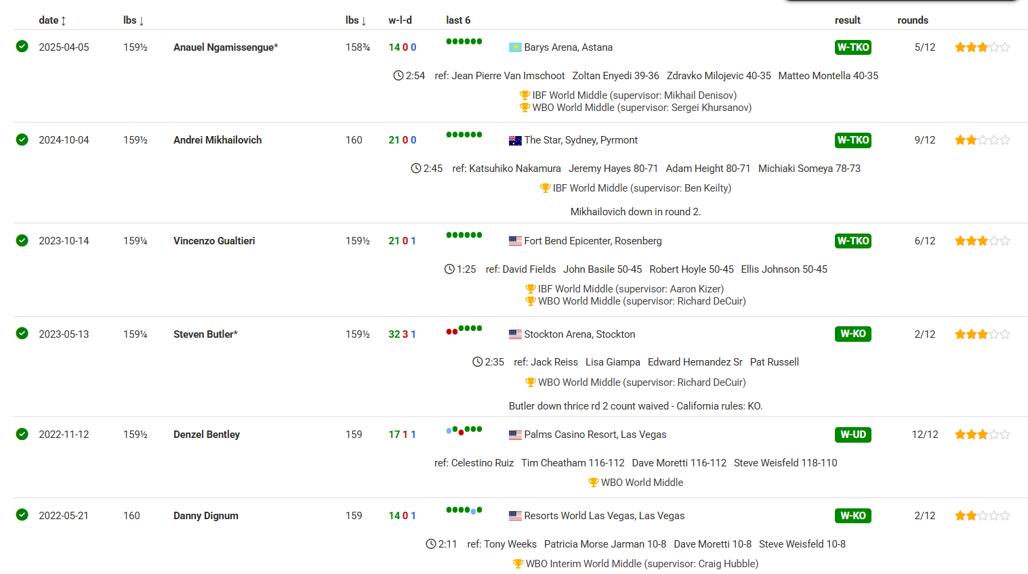The image size is (1028, 574).
Task: Click the last-6 dots for Steven Butler
Action: click(x=464, y=330)
